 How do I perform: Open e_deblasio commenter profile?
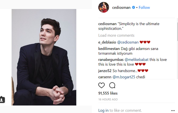point(107,42)
